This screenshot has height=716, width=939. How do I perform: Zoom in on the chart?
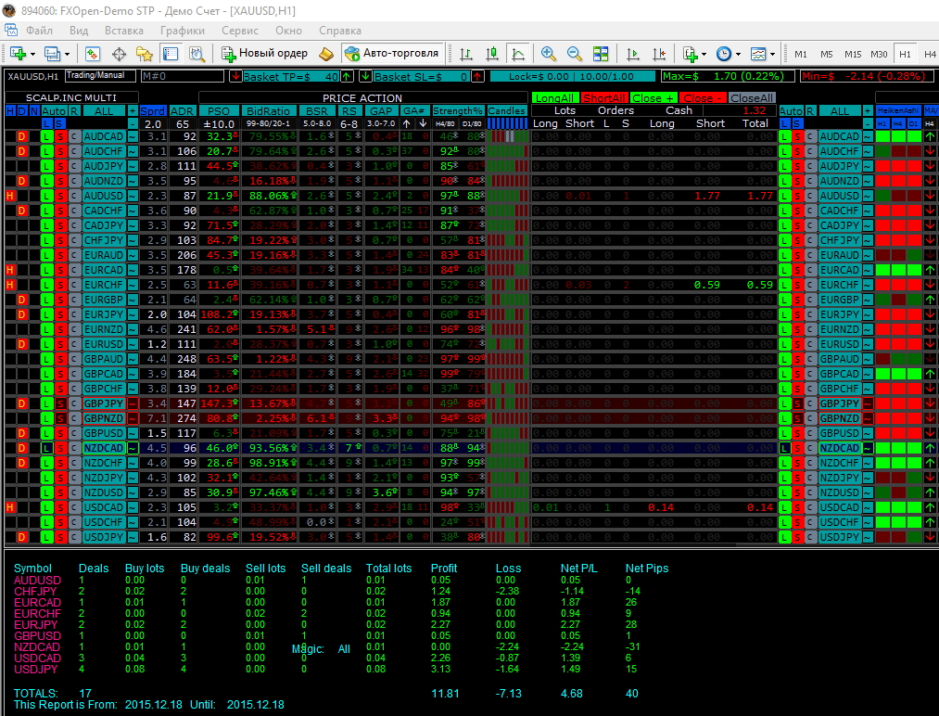[548, 54]
